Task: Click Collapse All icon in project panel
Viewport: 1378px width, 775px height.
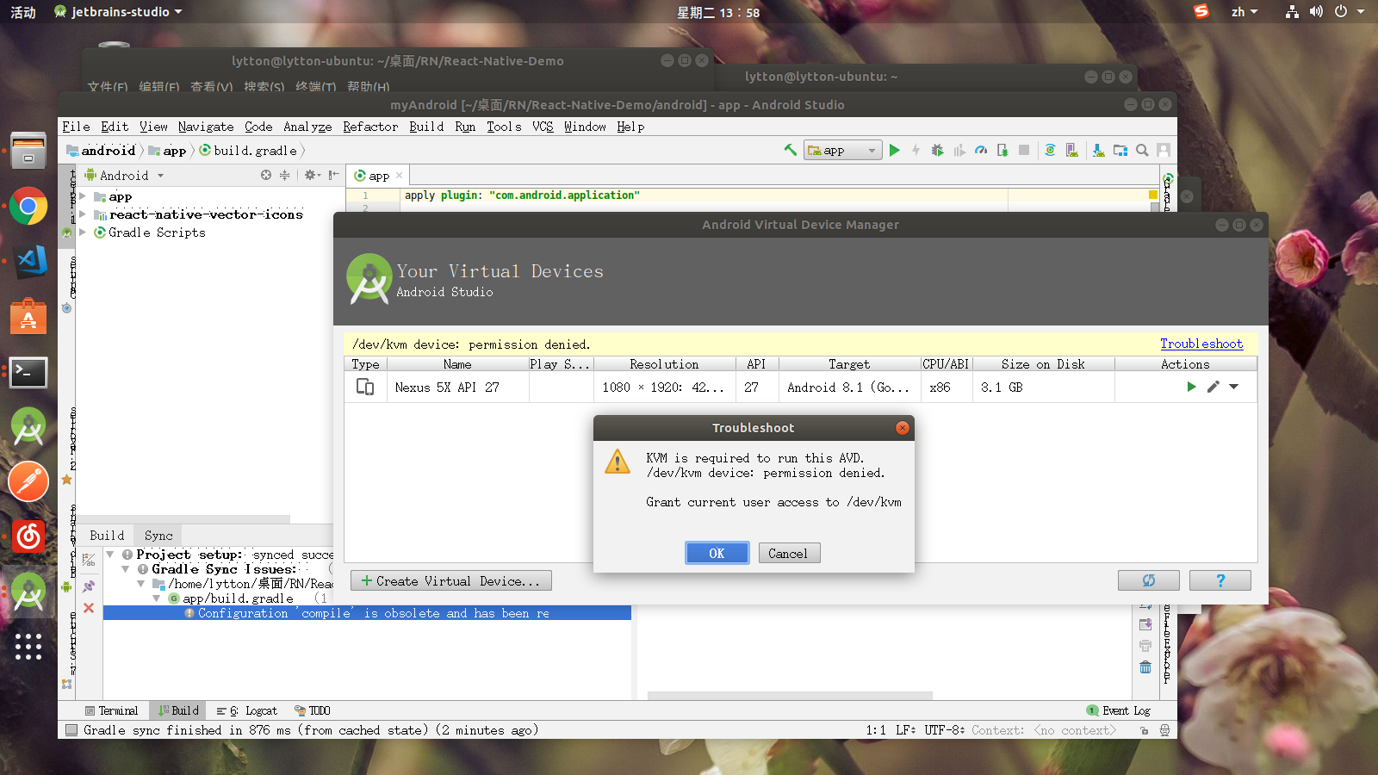Action: (x=284, y=175)
